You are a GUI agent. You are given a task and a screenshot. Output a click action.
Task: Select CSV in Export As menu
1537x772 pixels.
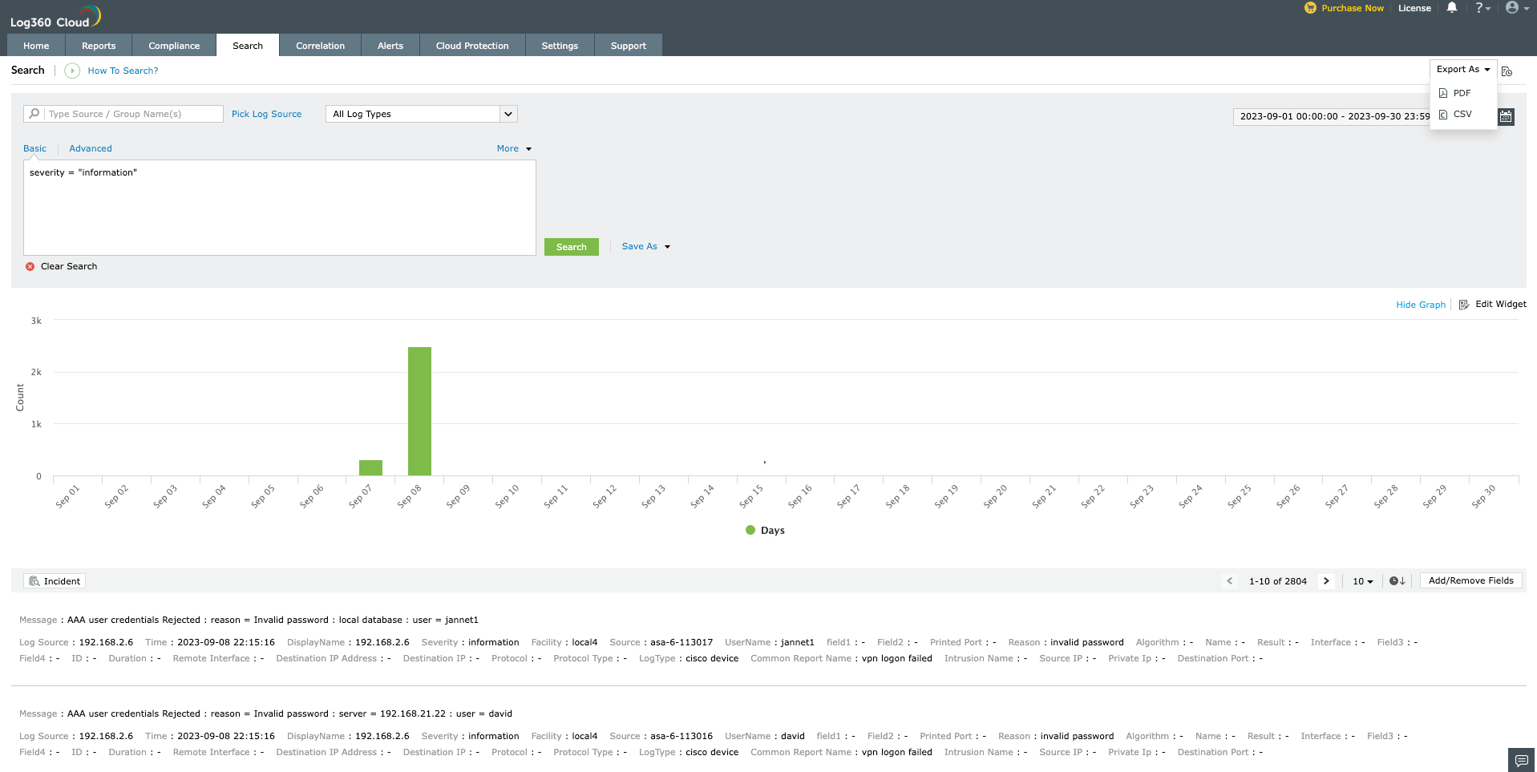click(1462, 115)
